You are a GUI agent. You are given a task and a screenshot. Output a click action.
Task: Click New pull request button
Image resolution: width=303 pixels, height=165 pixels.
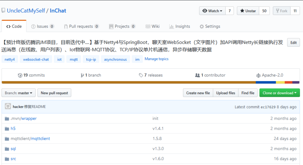[x=54, y=93]
